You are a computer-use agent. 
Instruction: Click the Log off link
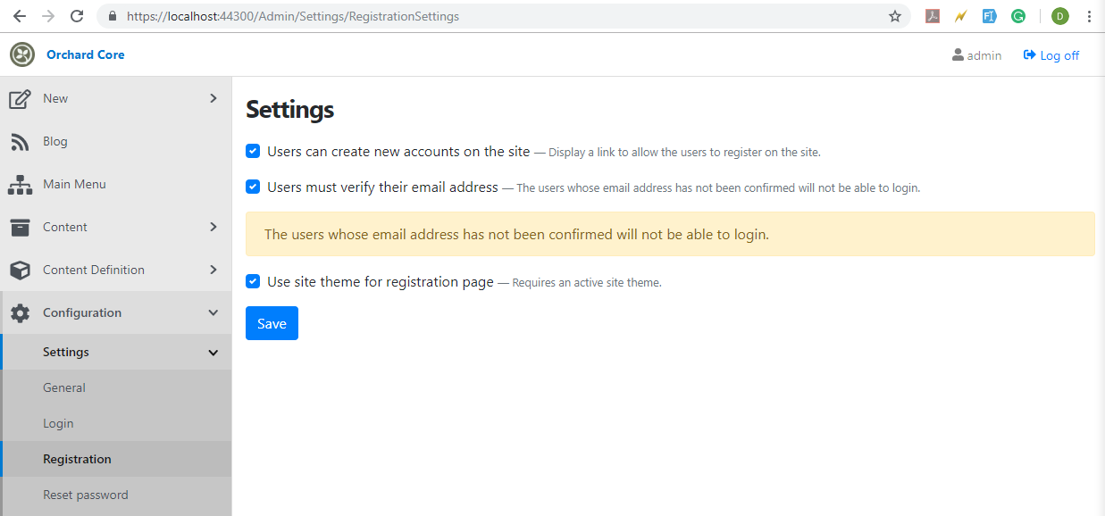pos(1051,55)
